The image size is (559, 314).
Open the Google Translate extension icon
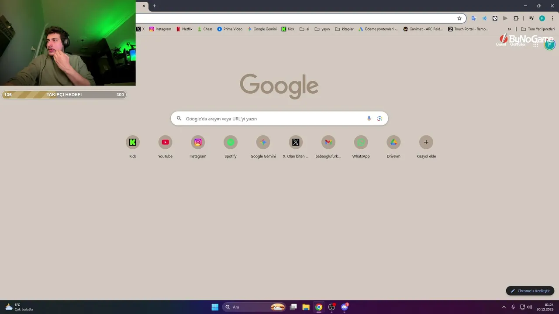pyautogui.click(x=473, y=18)
